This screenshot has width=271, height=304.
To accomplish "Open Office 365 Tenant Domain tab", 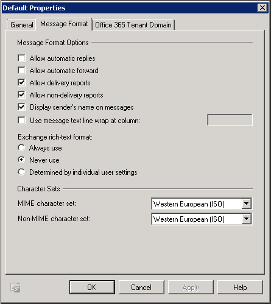I will pyautogui.click(x=133, y=25).
